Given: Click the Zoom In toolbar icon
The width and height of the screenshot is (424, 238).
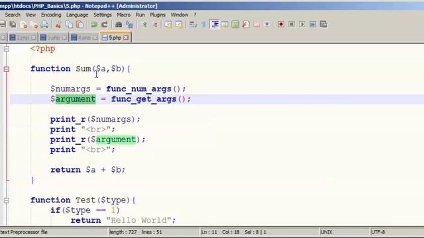Looking at the screenshot, I should (x=144, y=24).
